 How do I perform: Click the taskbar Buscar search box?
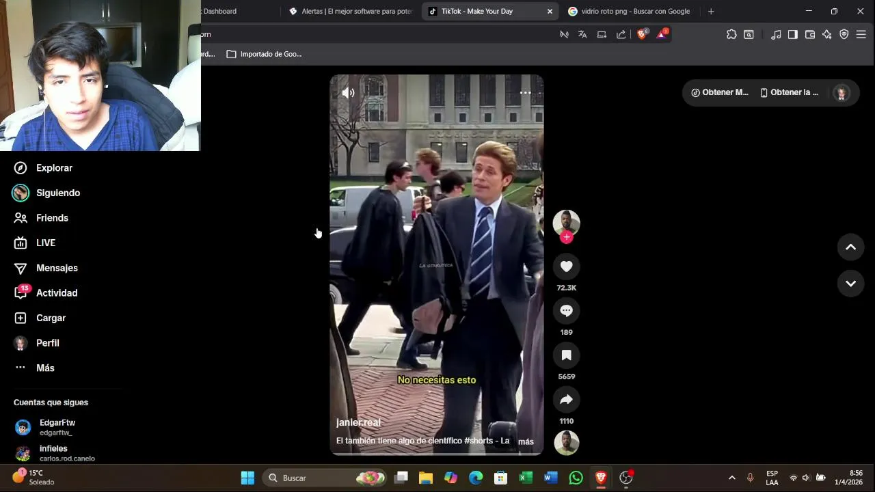(325, 478)
